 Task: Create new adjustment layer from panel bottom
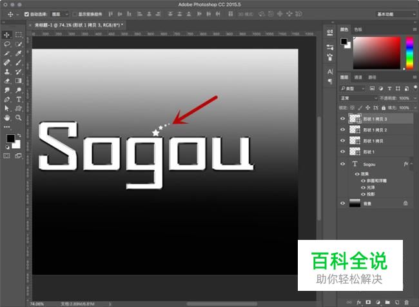click(x=378, y=302)
